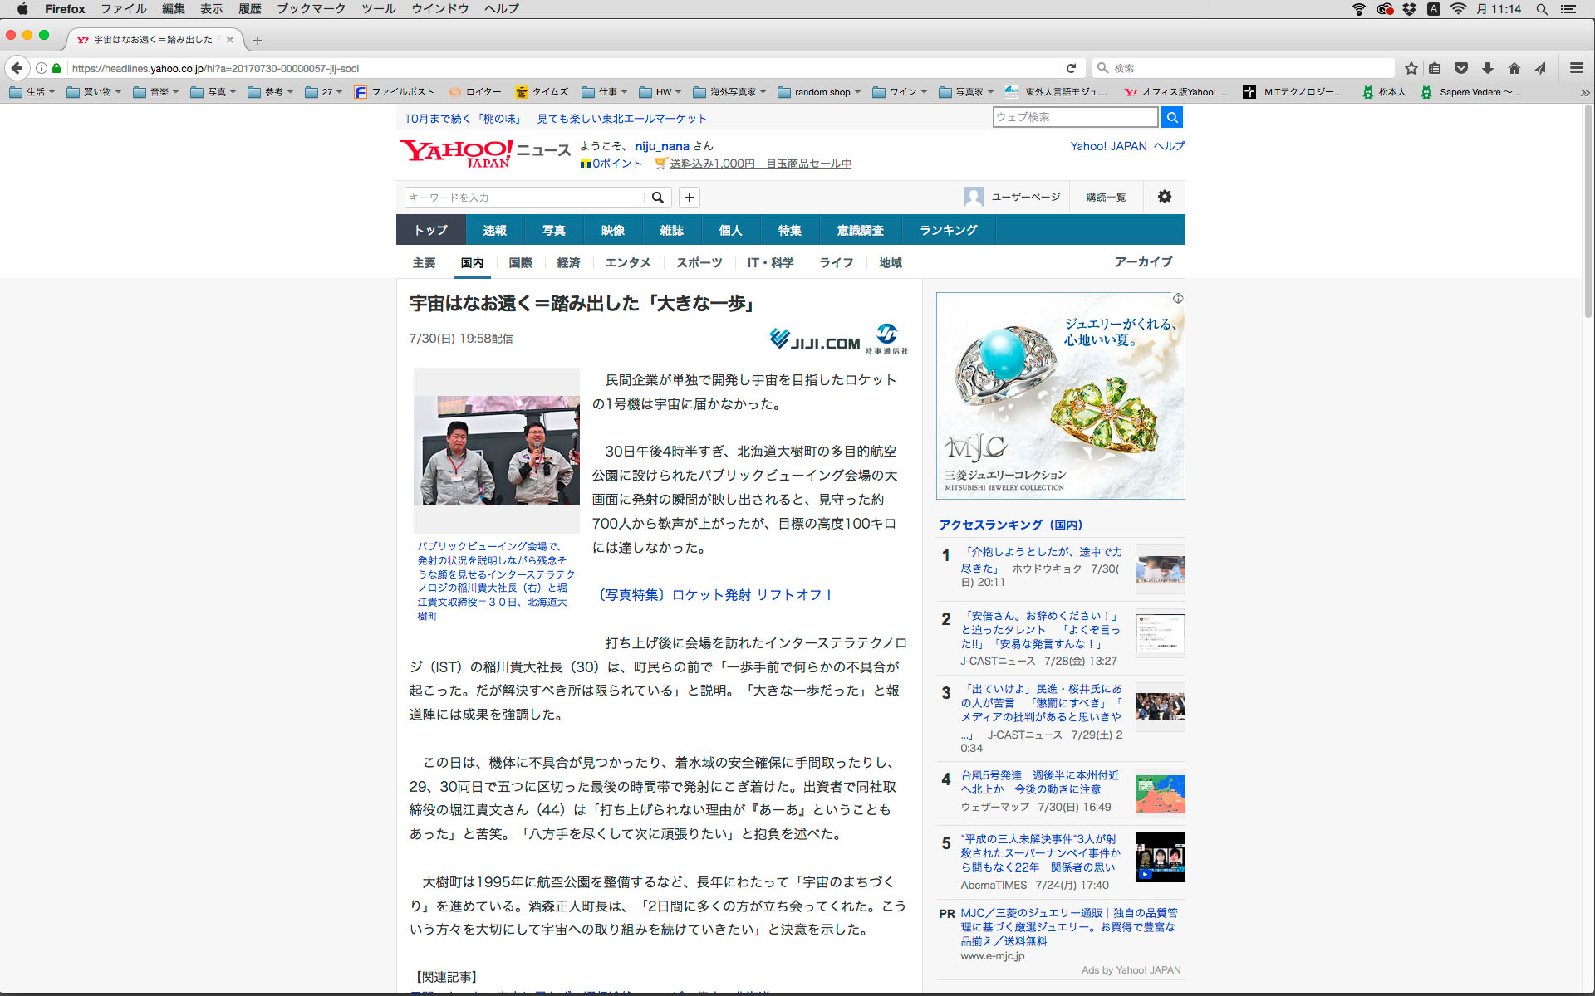Select the 経済 news category tab
The height and width of the screenshot is (996, 1595).
coord(568,262)
